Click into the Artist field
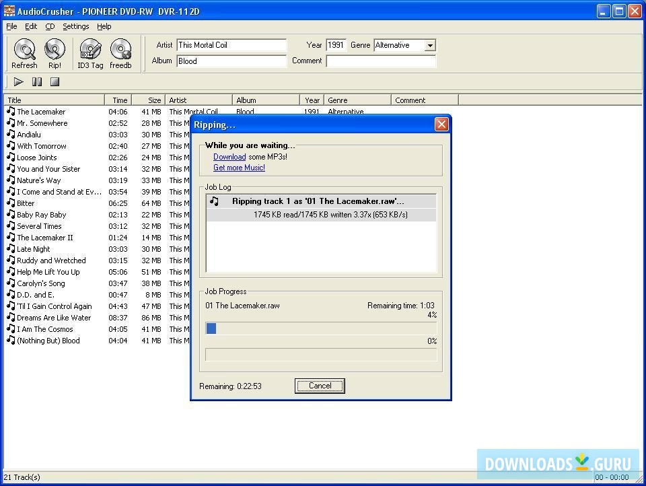This screenshot has width=646, height=486. pyautogui.click(x=231, y=45)
